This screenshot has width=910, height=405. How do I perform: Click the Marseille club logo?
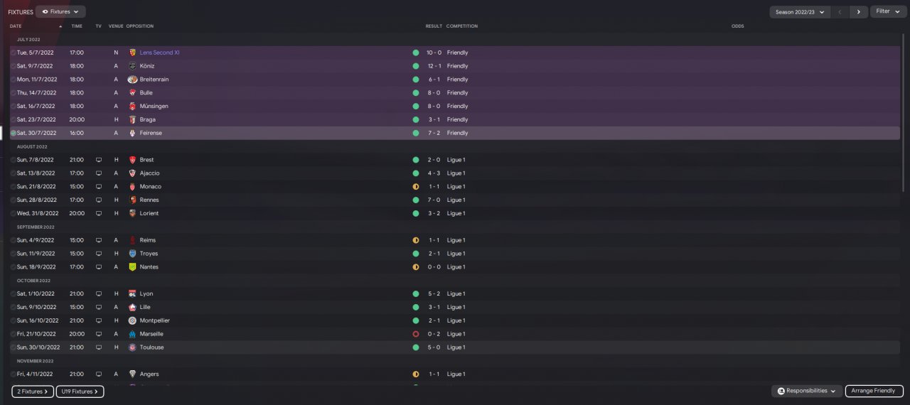tap(132, 334)
